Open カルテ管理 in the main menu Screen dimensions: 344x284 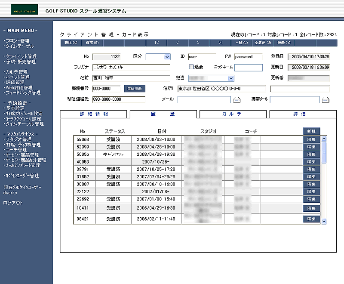16,72
